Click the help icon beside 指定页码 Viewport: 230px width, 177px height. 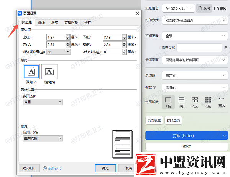point(226,48)
